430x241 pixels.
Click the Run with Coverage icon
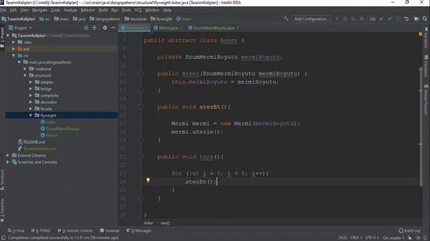(x=353, y=19)
